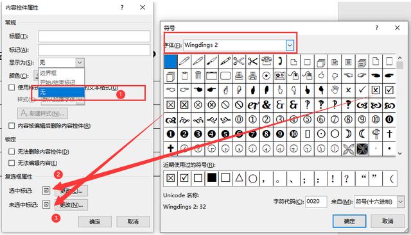411x235 pixels.
Task: Select the first bold ampersand symbol
Action: pyautogui.click(x=267, y=105)
